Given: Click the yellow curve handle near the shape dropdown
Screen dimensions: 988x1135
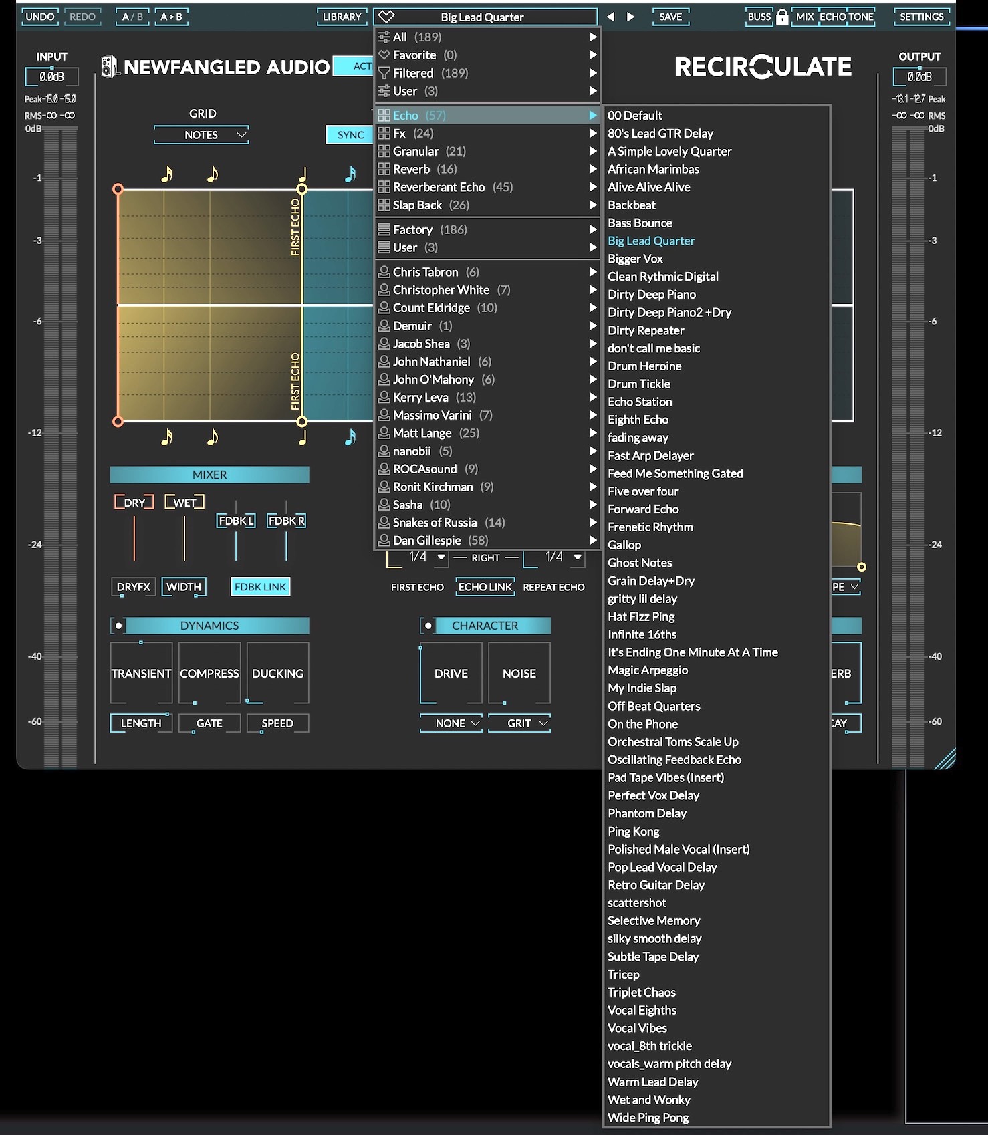Looking at the screenshot, I should [862, 567].
